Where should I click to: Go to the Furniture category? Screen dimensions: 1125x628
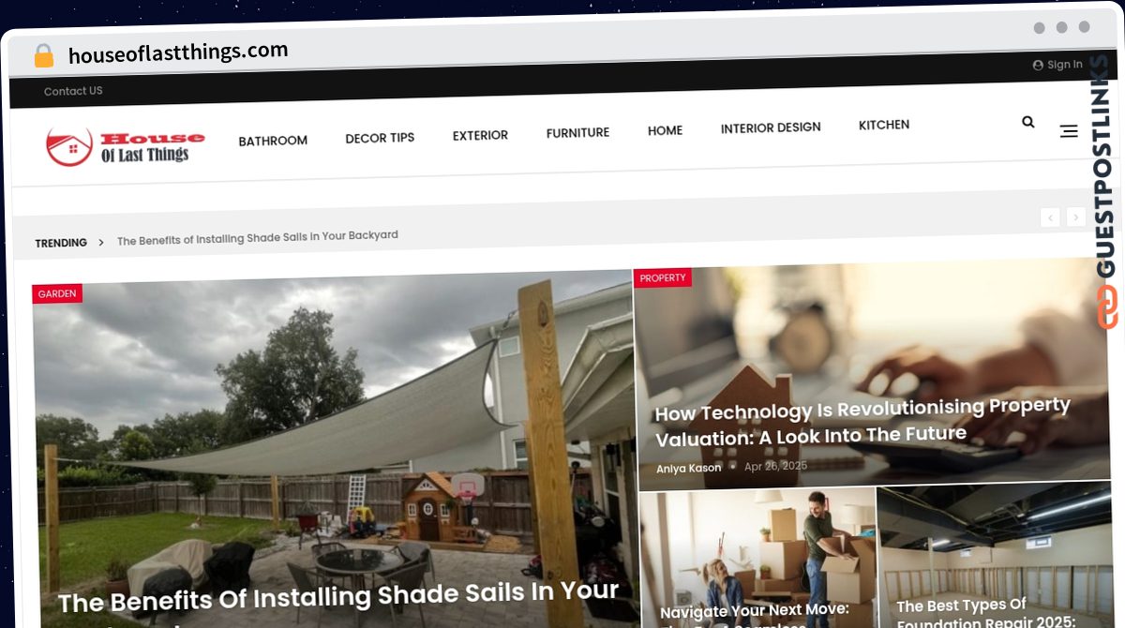click(x=577, y=133)
